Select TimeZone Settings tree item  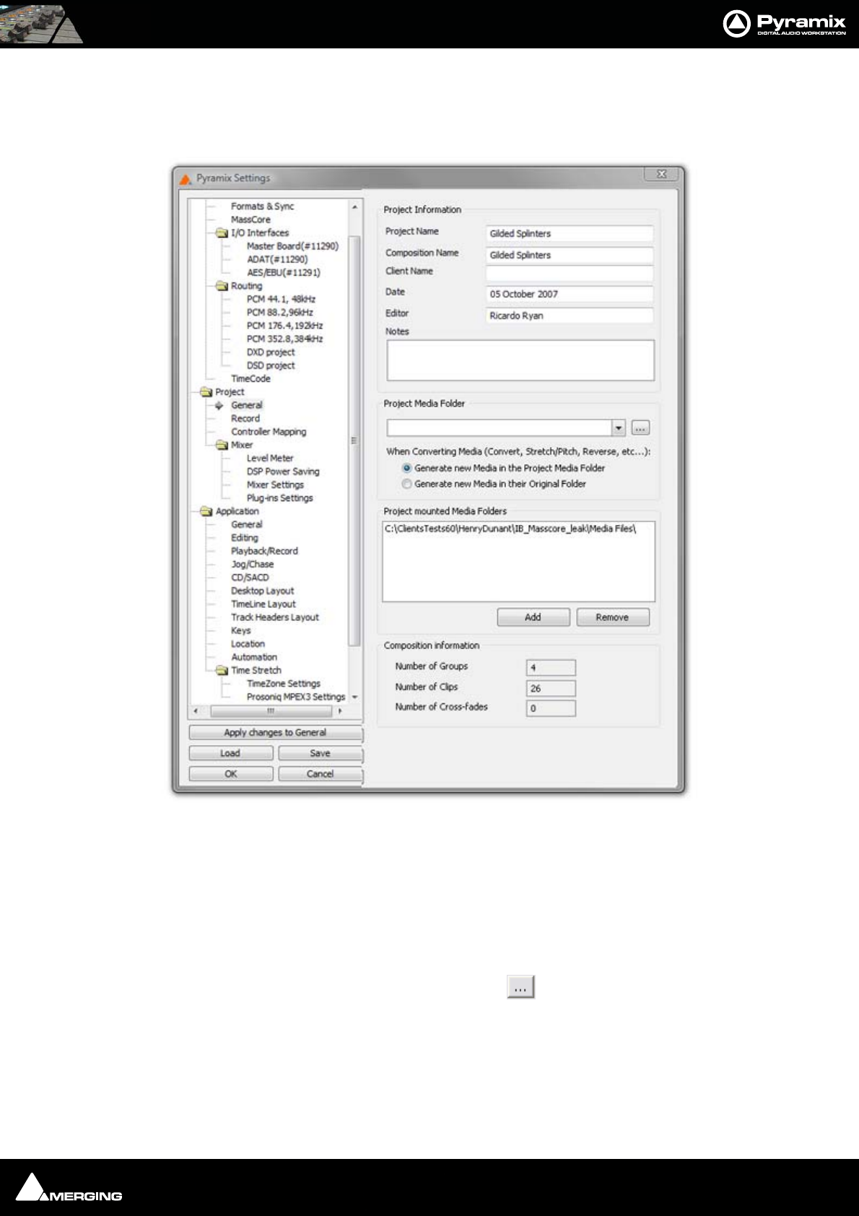[x=284, y=683]
